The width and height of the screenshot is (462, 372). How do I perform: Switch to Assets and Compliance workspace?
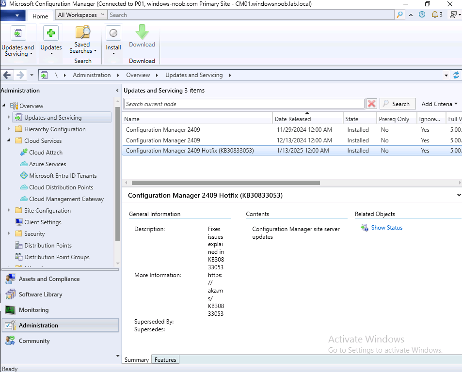point(60,279)
